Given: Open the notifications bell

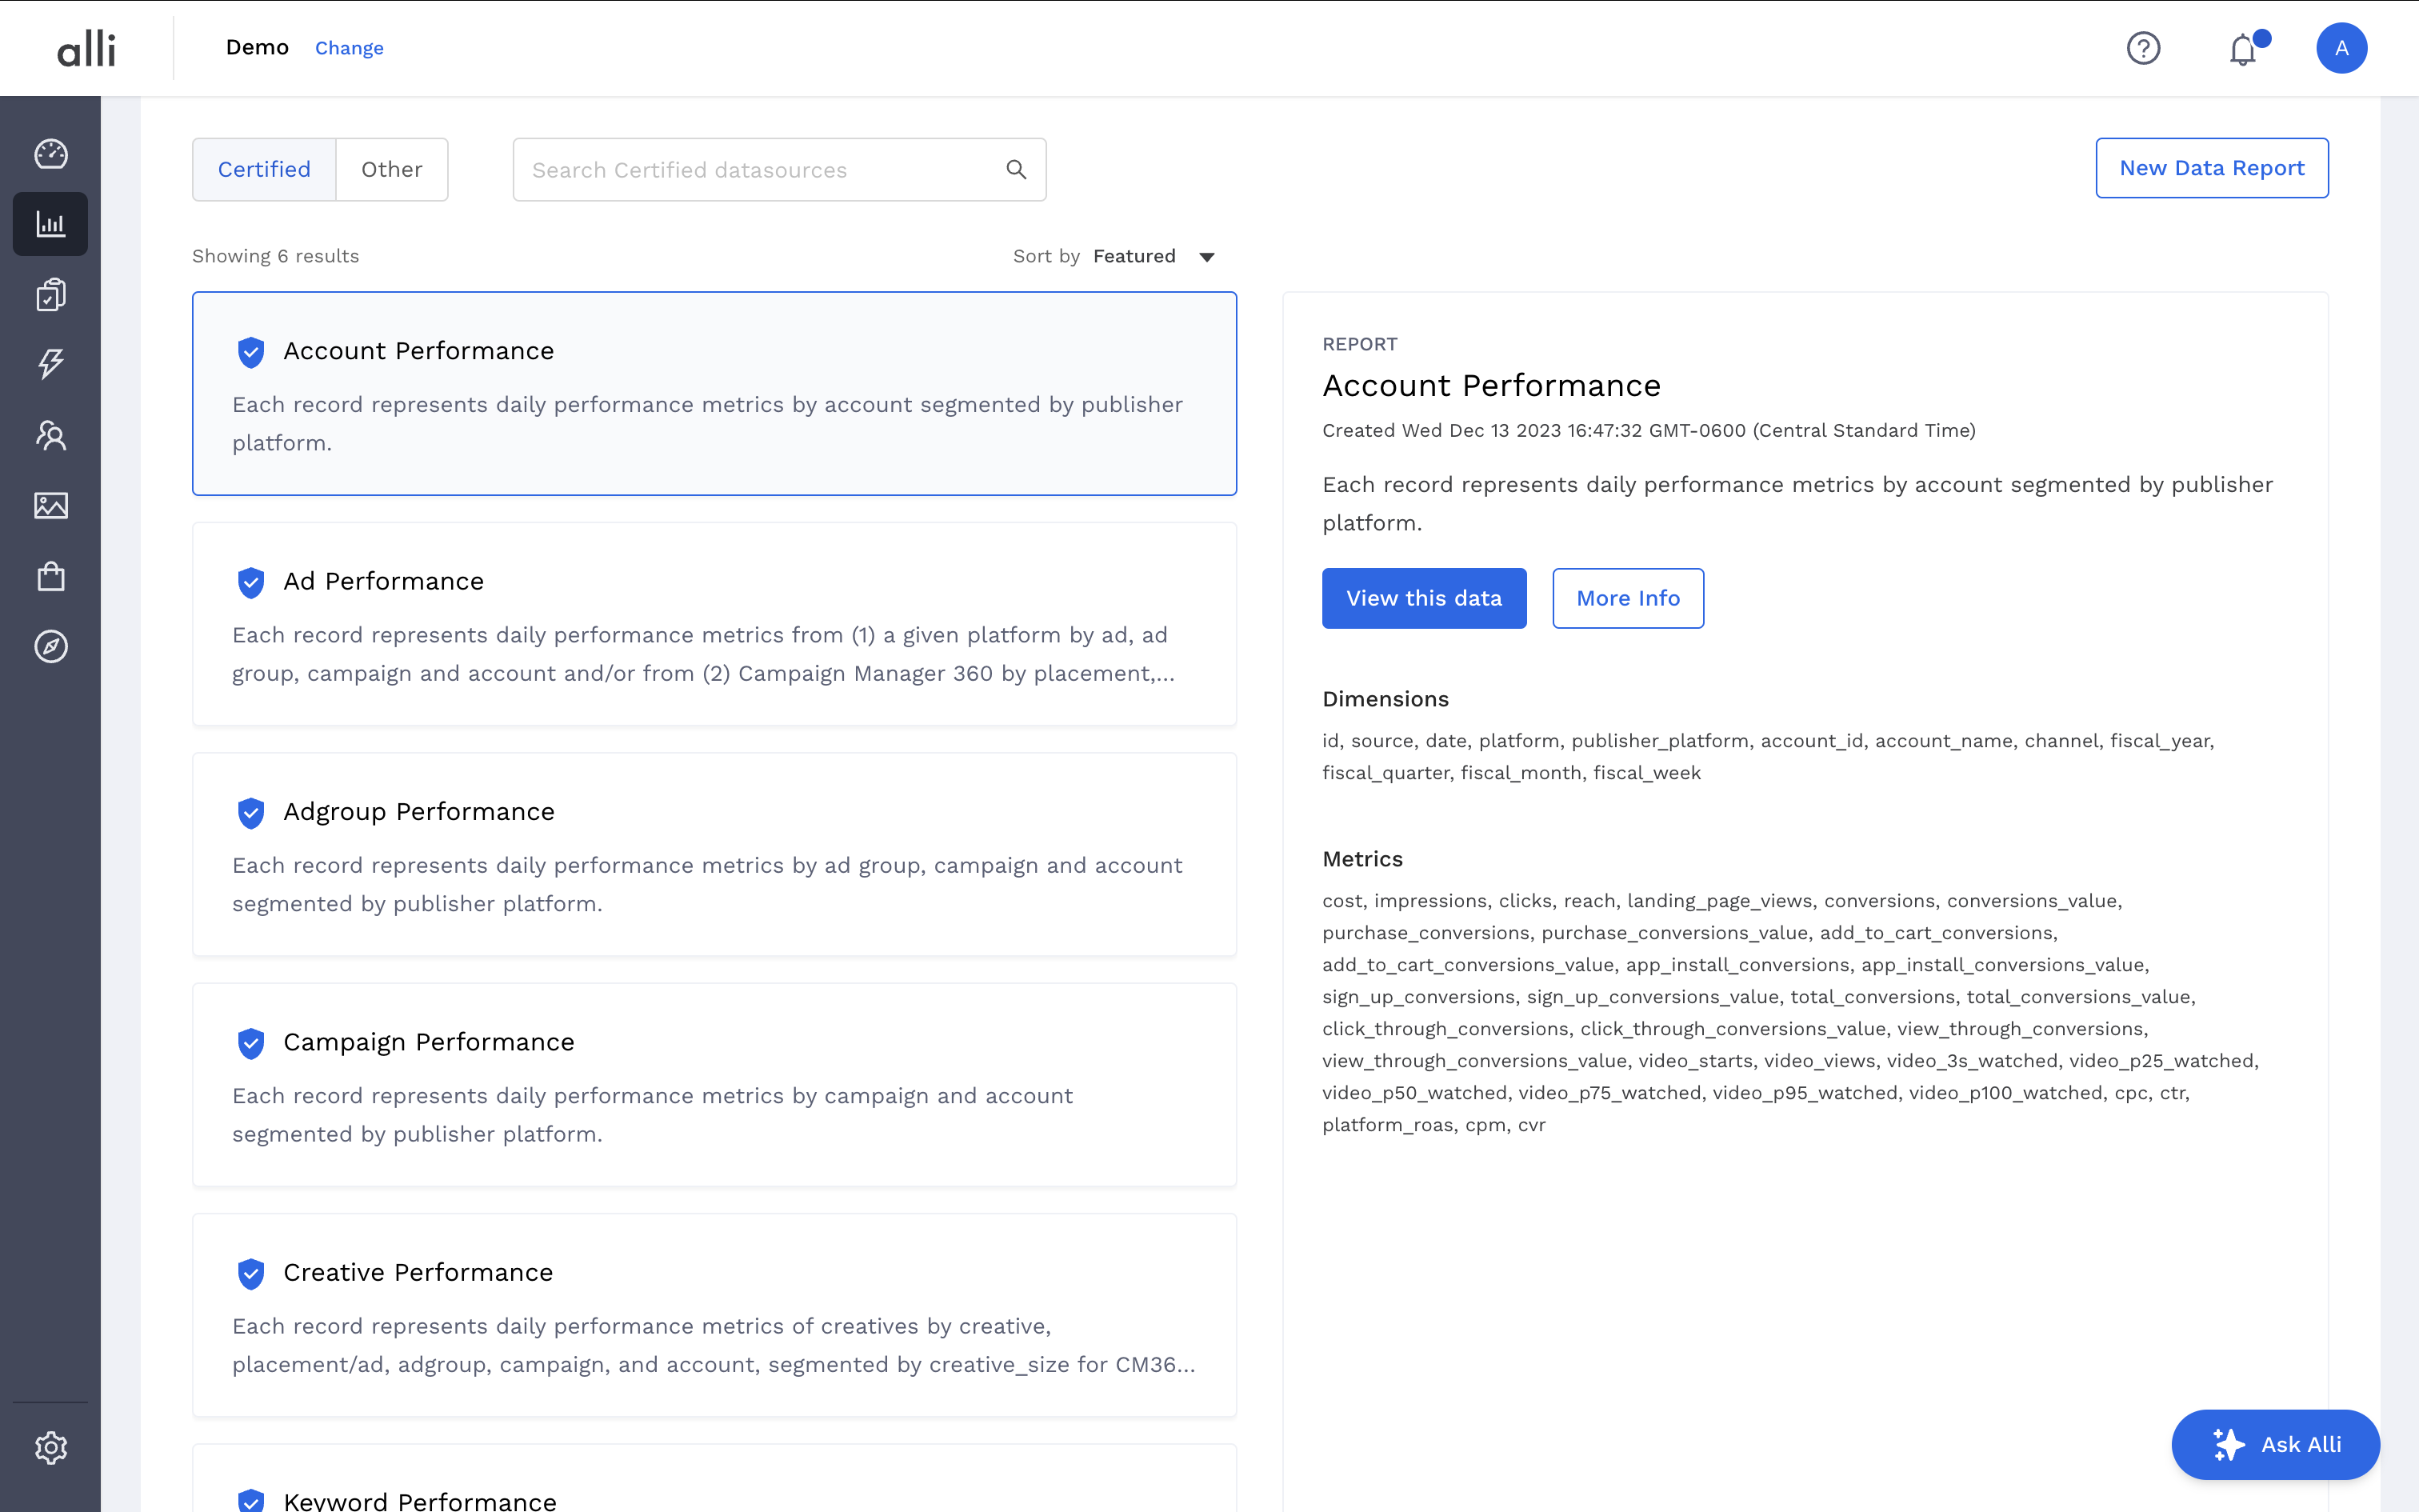Looking at the screenshot, I should (2244, 48).
